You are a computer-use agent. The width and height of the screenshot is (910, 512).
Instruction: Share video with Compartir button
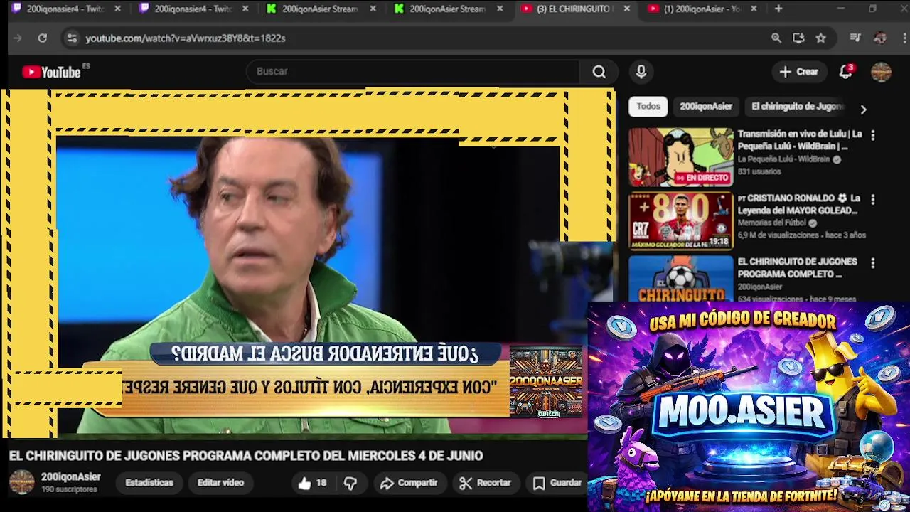[x=409, y=483]
